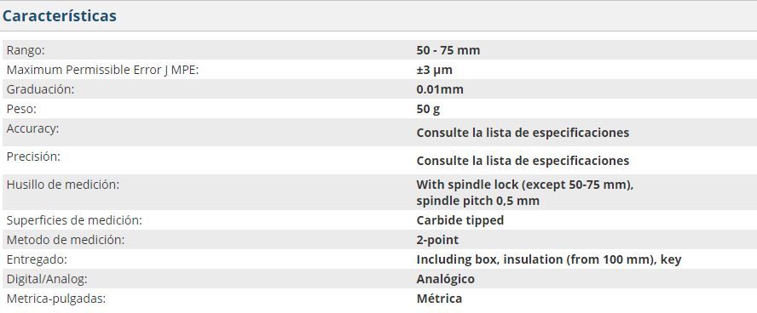Click the 50 g weight value

(428, 110)
